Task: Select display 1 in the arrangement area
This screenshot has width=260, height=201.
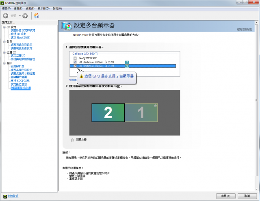Action: click(141, 112)
